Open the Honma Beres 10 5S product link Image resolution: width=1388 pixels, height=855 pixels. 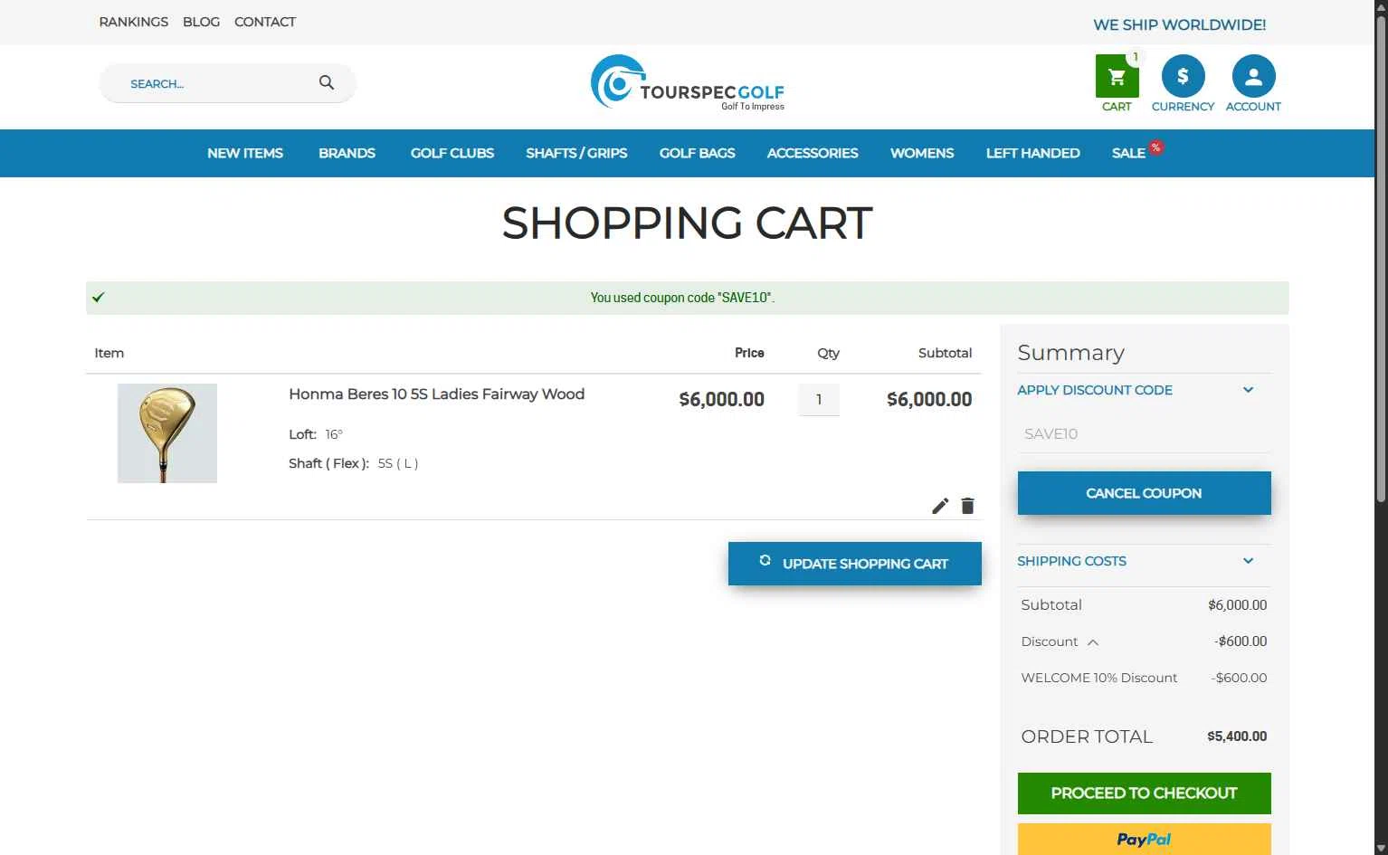(436, 394)
